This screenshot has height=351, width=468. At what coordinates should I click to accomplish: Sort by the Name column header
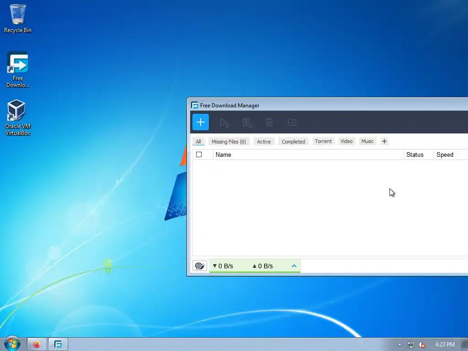tap(308, 154)
